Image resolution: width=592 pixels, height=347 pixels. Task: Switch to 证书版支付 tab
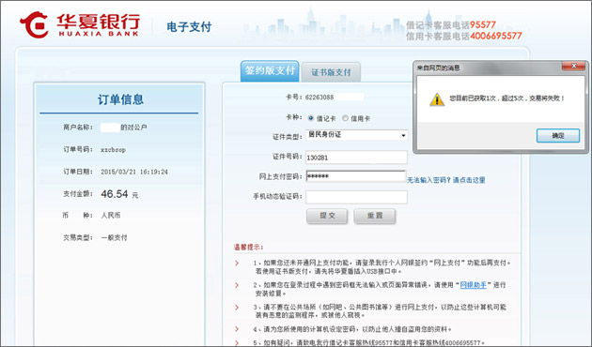pos(331,72)
